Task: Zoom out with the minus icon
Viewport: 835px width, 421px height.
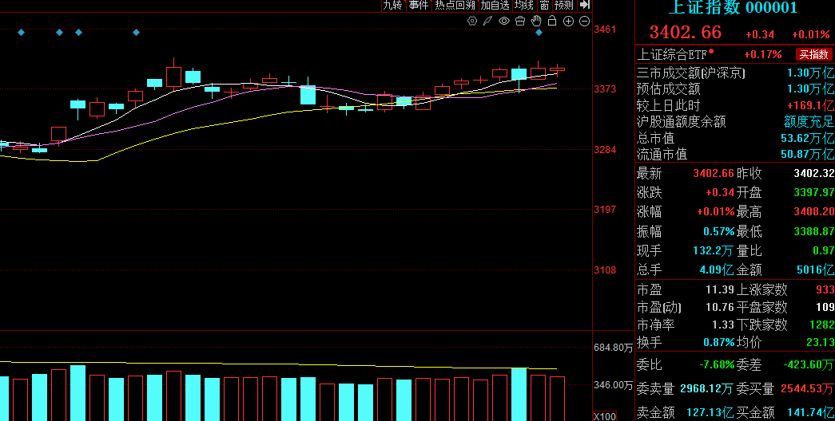Action: [x=584, y=21]
